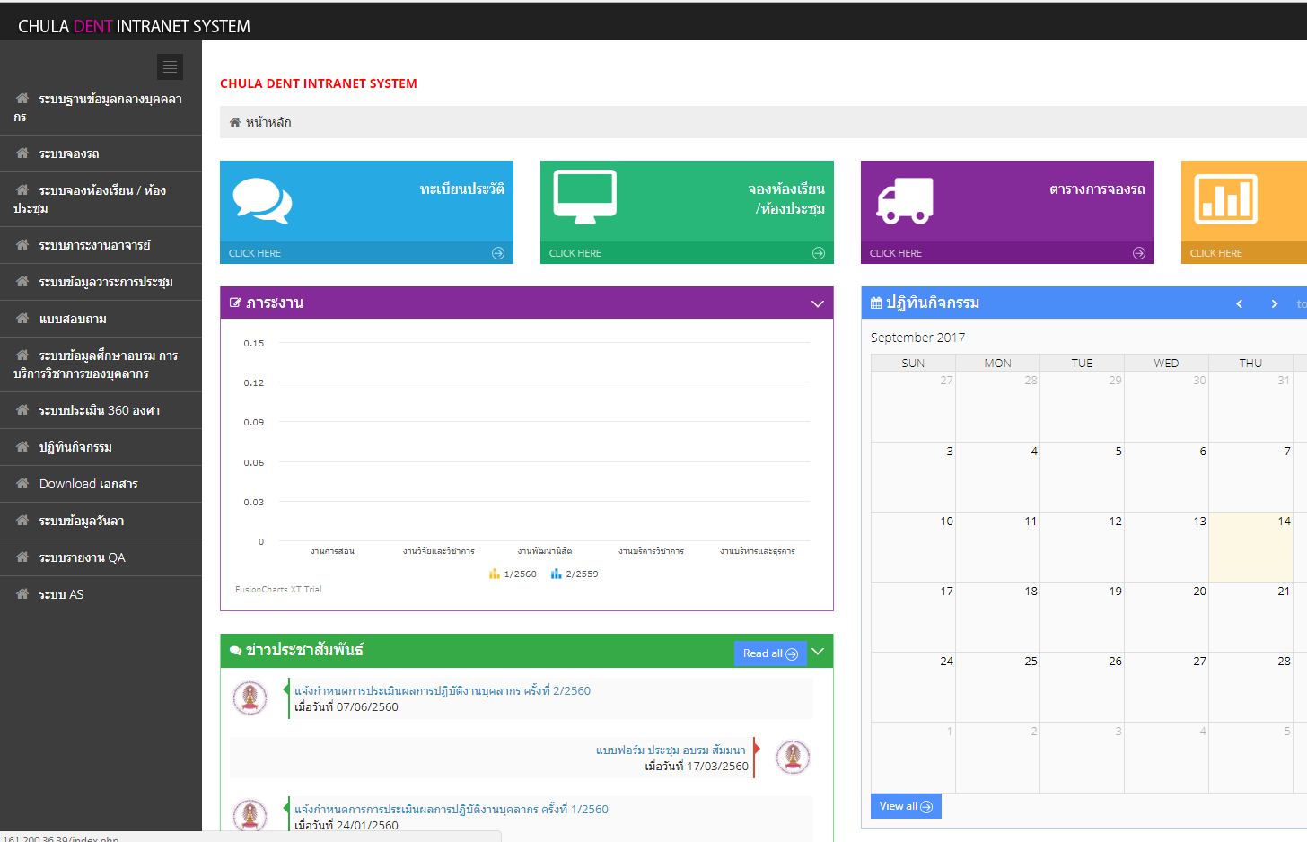
Task: Open Download เอกสาร in the sidebar menu
Action: [x=88, y=484]
